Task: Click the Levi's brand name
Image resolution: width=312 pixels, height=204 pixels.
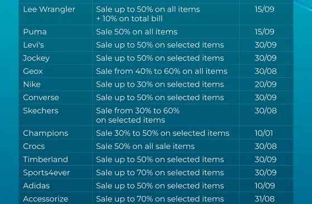Action: [x=33, y=45]
